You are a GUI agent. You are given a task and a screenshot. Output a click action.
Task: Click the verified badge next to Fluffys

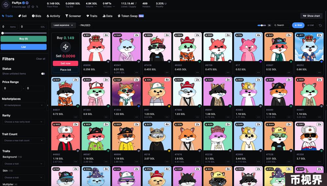coord(24,3)
